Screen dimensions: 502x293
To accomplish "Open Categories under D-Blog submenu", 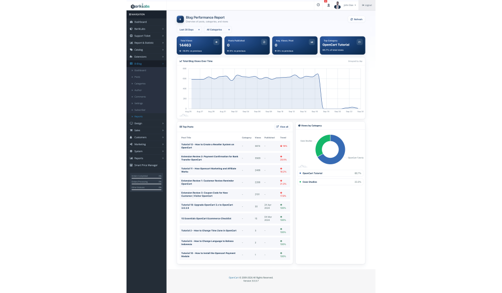I will click(x=140, y=84).
